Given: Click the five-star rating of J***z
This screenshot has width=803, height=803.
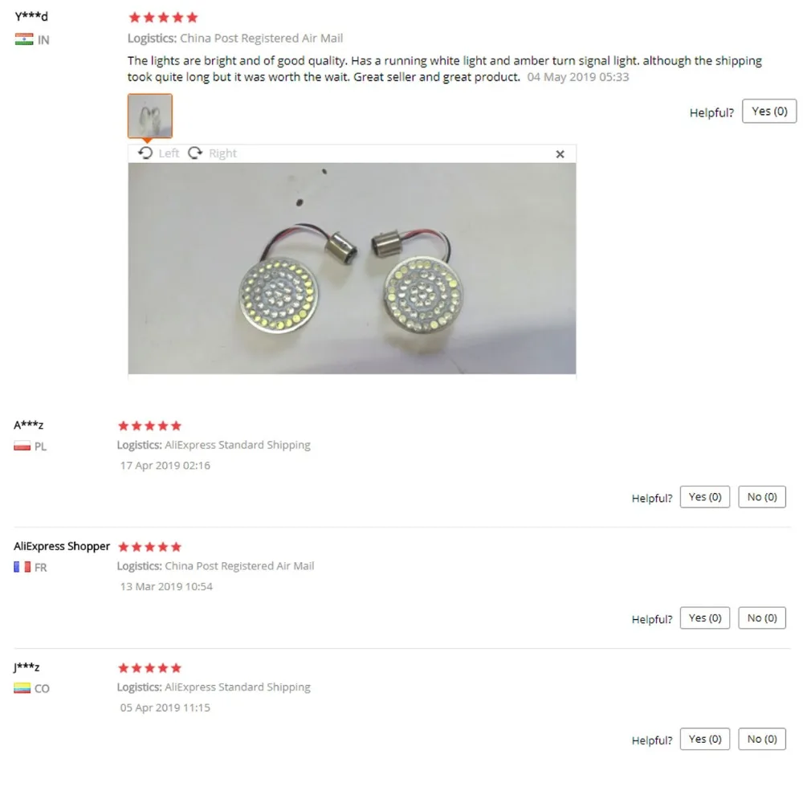Looking at the screenshot, I should [x=149, y=668].
